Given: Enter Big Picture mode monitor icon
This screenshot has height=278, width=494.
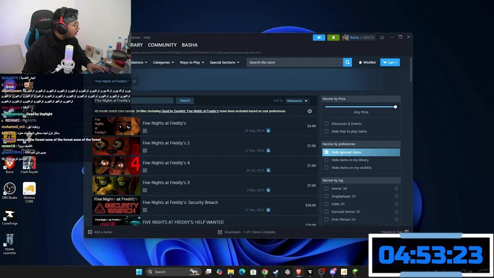Looking at the screenshot, I should coord(382,37).
